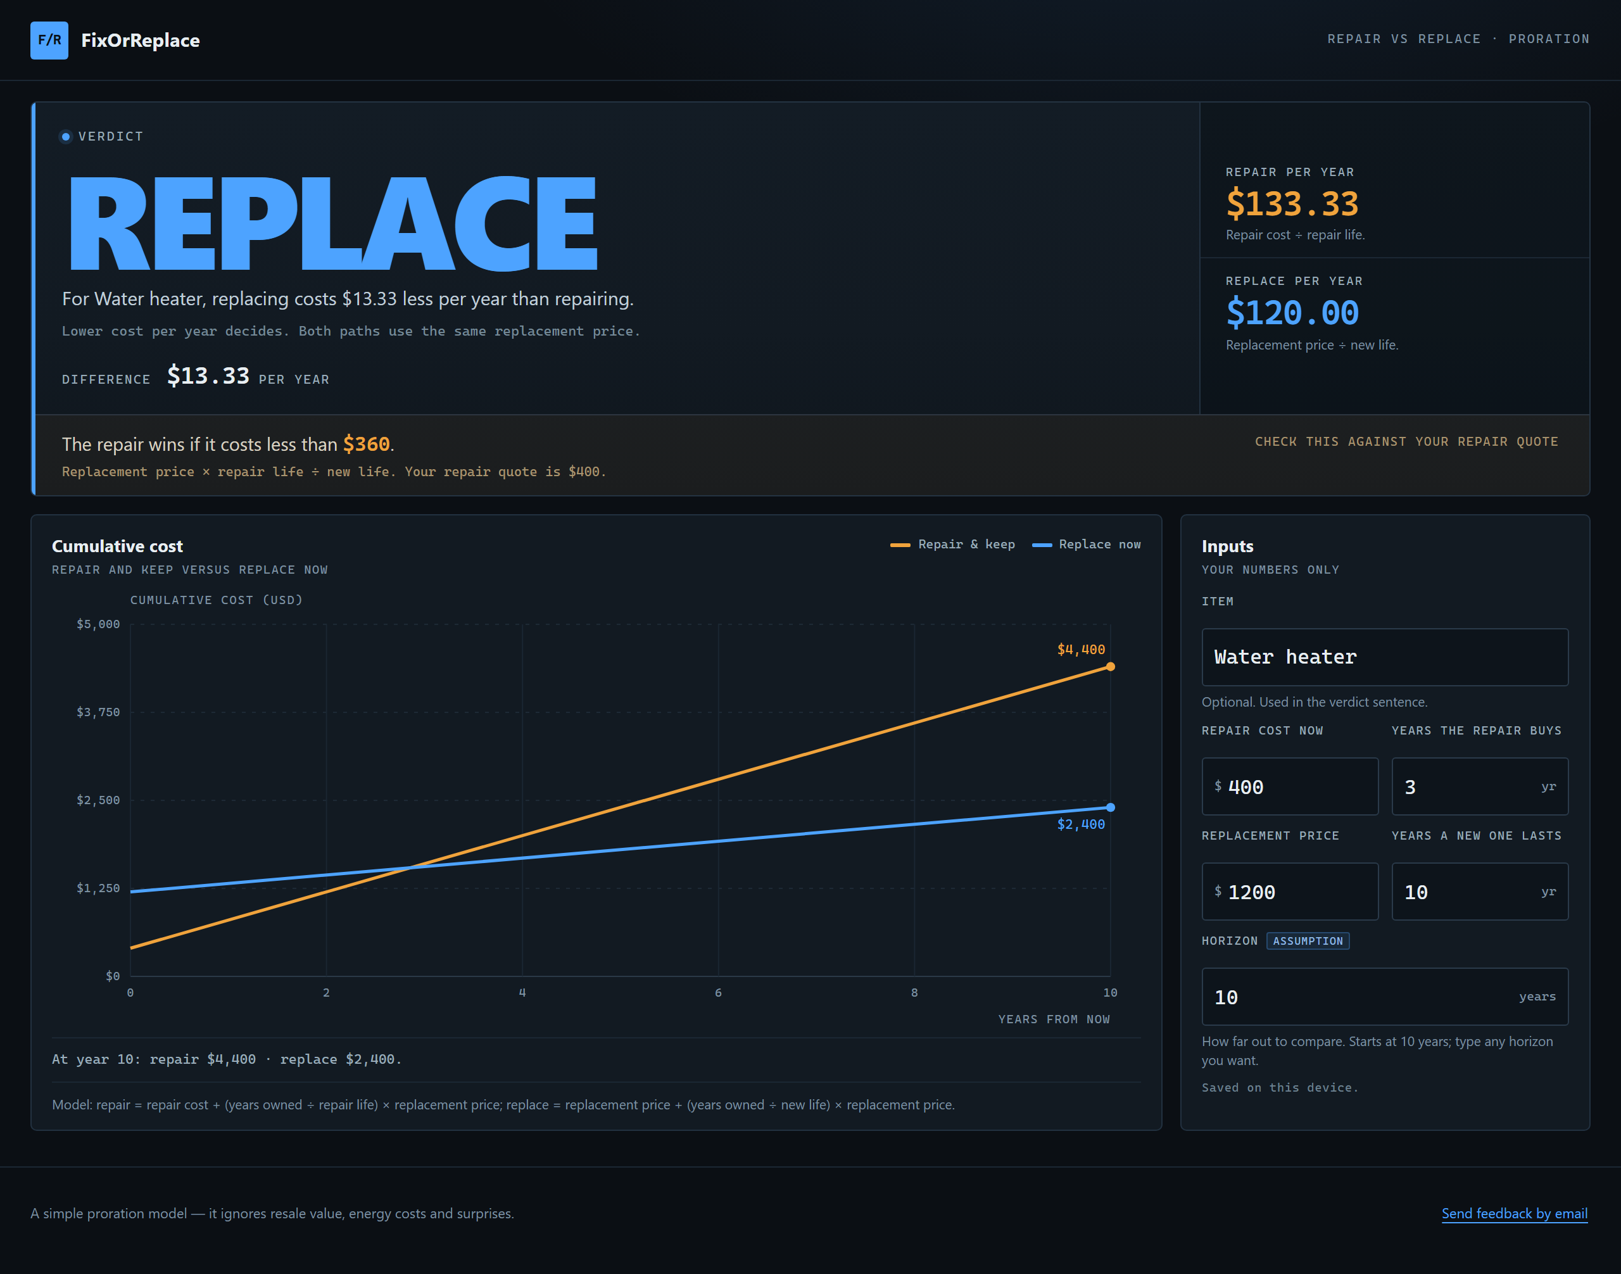Click the big REPLACE verdict headline
Image resolution: width=1621 pixels, height=1274 pixels.
pos(332,223)
